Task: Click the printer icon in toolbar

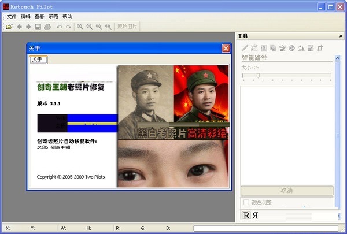Action: point(47,27)
